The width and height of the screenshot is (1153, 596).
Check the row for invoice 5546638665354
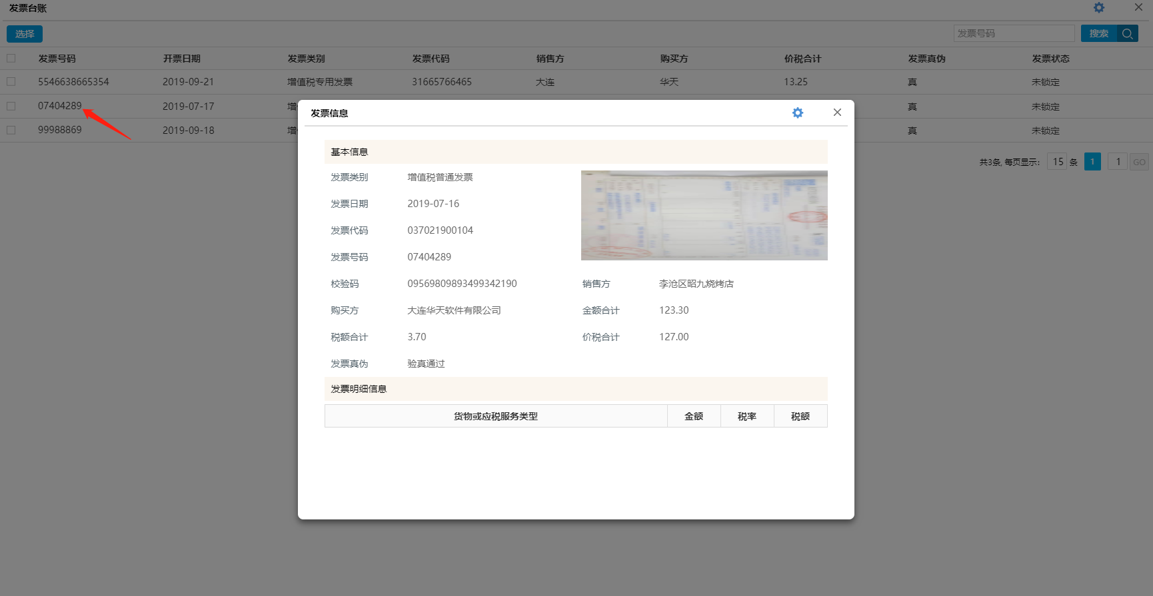[11, 82]
